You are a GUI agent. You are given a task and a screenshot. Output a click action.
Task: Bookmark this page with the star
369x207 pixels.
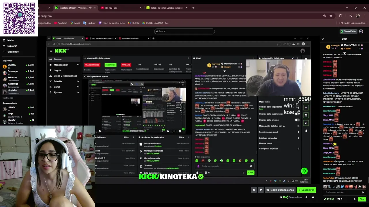tap(331, 16)
